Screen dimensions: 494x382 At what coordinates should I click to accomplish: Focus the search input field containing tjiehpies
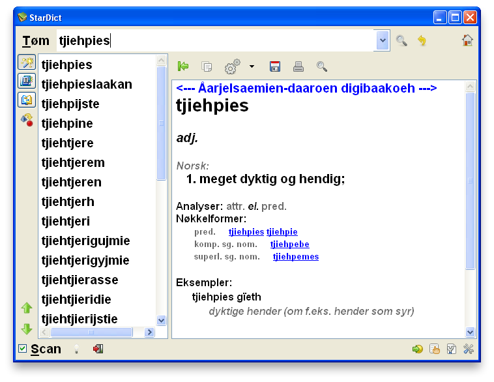pyautogui.click(x=216, y=40)
